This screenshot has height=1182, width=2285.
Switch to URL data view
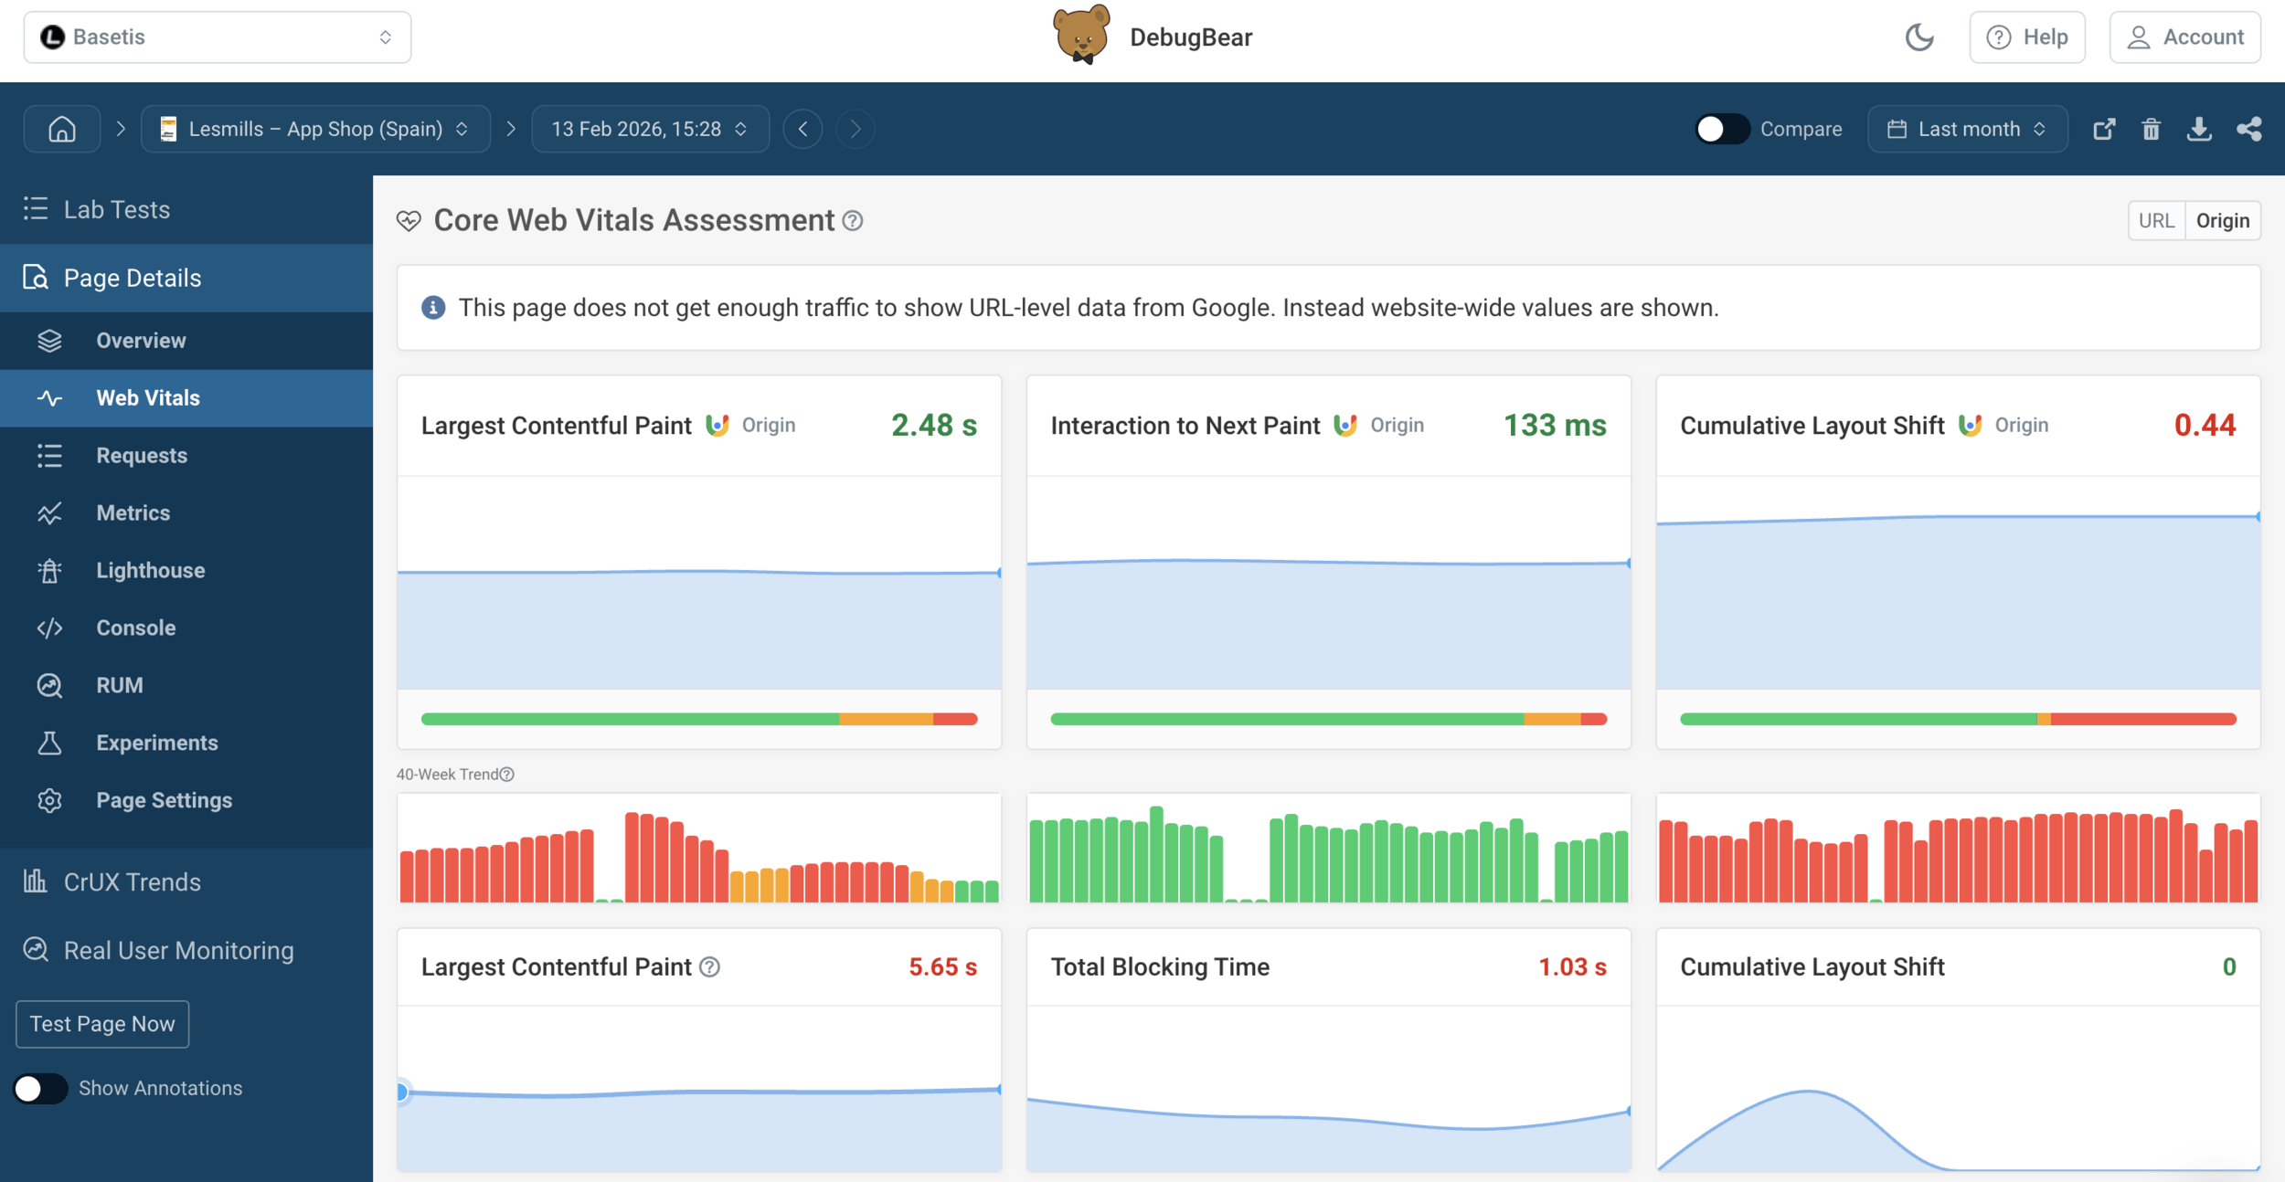2156,220
